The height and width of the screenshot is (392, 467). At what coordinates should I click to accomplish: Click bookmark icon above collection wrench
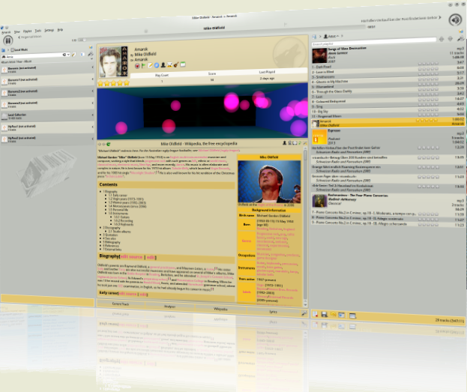coord(91,47)
